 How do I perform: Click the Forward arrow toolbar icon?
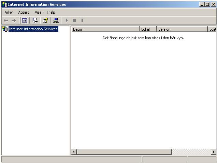tap(14, 20)
